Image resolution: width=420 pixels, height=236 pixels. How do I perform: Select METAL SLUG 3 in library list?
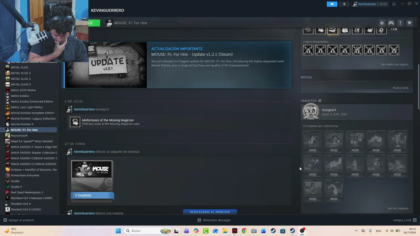tap(21, 79)
